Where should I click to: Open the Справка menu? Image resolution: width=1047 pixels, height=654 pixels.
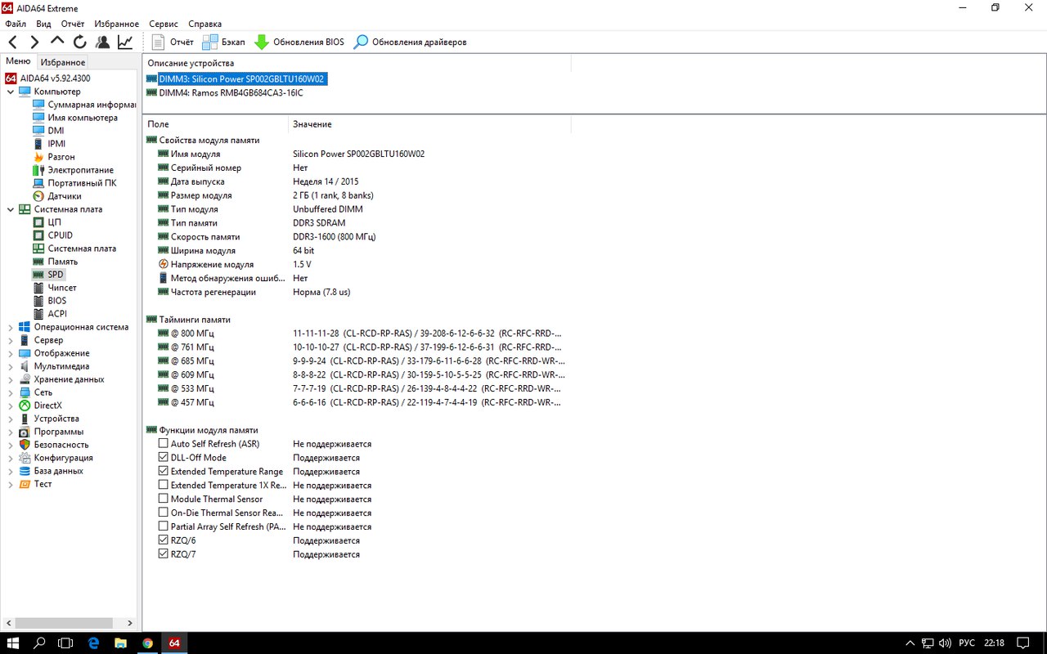pyautogui.click(x=204, y=24)
